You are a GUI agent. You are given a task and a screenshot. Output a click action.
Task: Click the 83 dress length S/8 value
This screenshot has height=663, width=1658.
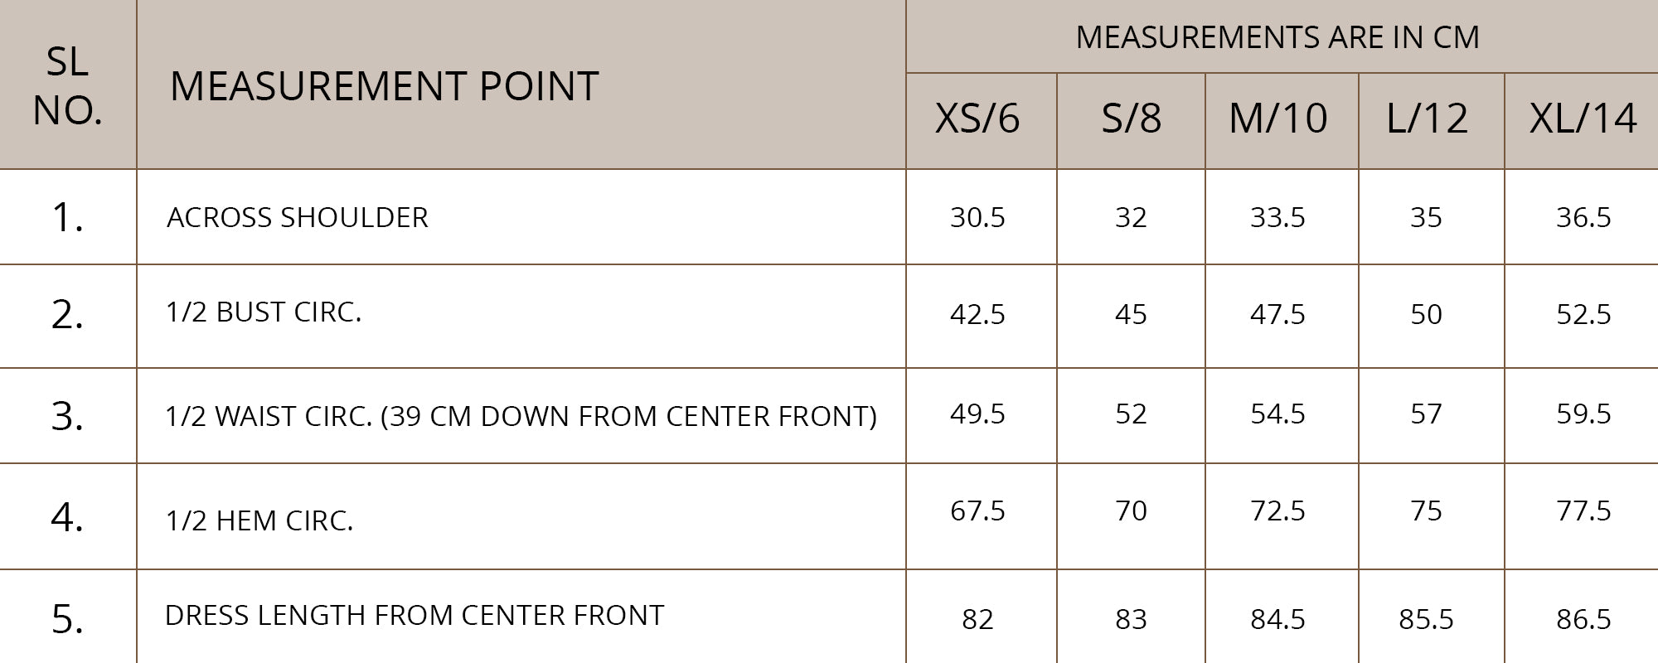(1131, 619)
